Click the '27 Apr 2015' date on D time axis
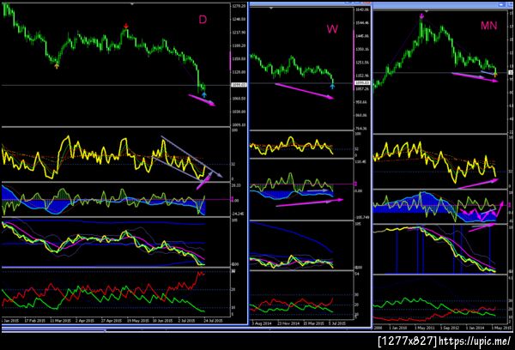 [112, 321]
